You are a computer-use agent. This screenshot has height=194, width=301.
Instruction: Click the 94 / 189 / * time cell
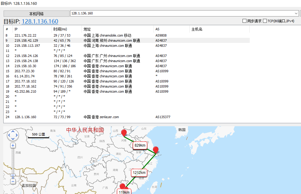click(x=62, y=91)
